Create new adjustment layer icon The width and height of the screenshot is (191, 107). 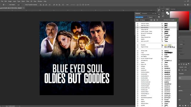(x=183, y=106)
